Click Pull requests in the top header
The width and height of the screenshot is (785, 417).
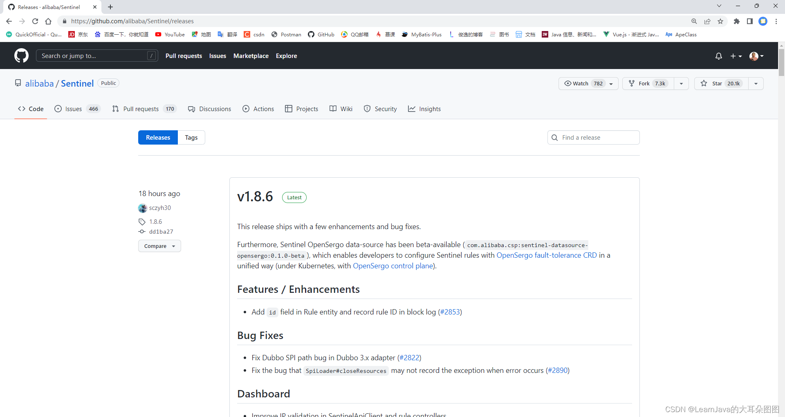coord(184,56)
